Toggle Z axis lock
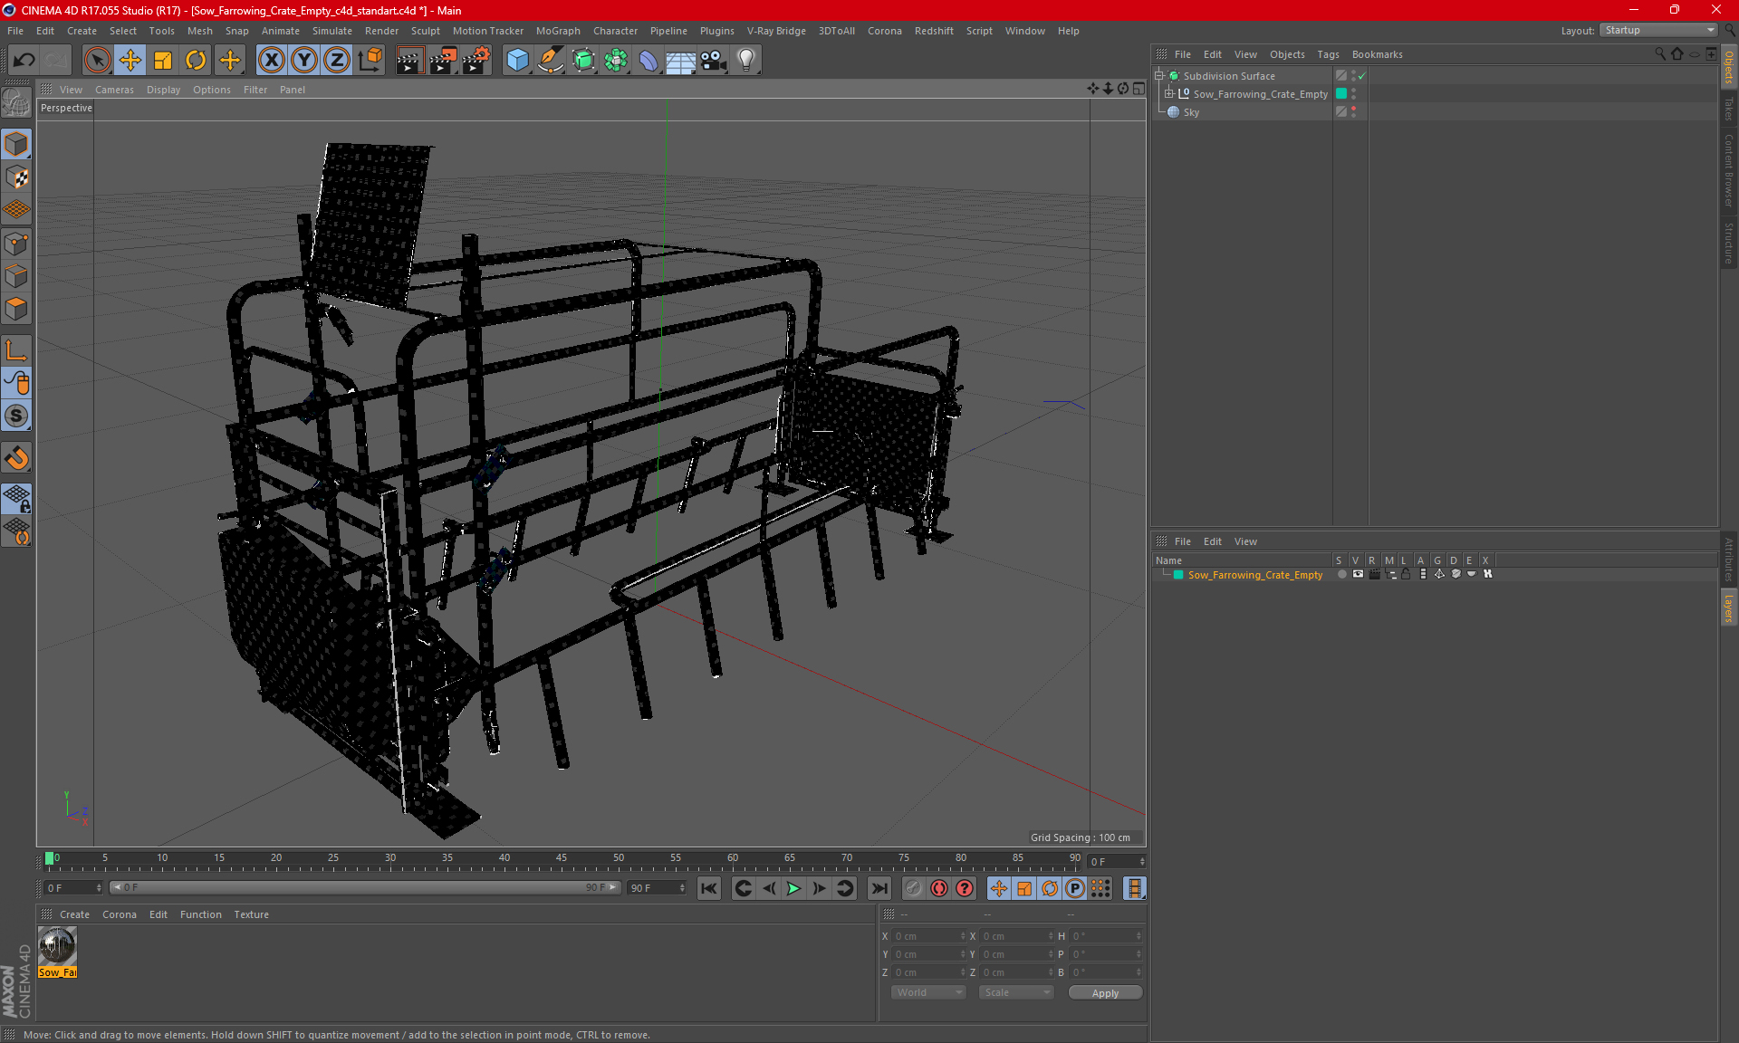Image resolution: width=1739 pixels, height=1043 pixels. (x=337, y=60)
